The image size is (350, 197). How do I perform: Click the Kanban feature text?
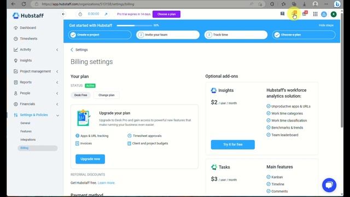tap(277, 177)
